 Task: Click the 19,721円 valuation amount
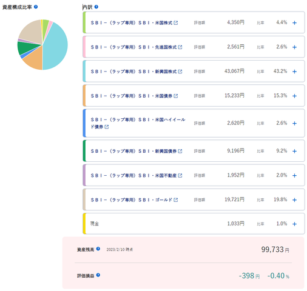234,199
